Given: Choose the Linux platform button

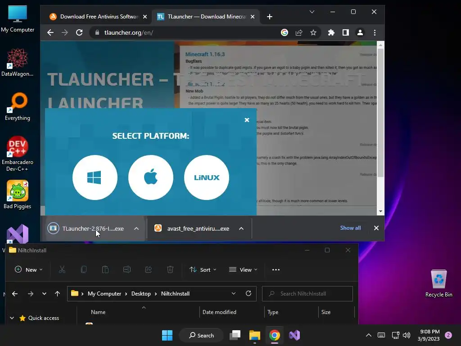Looking at the screenshot, I should click(206, 178).
